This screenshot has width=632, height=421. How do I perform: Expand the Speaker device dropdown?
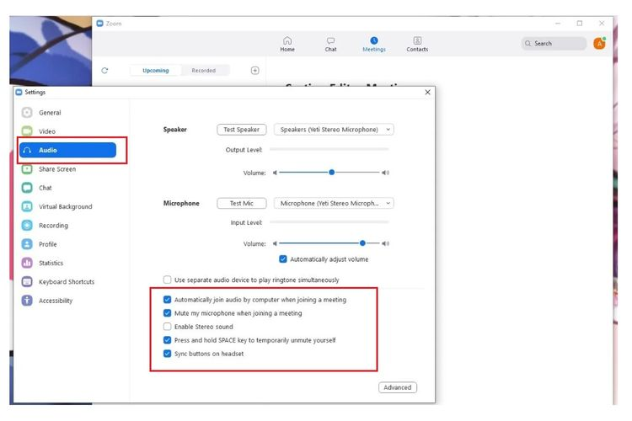pos(335,130)
